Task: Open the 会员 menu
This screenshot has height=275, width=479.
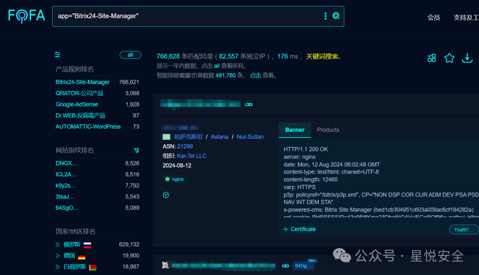Action: click(433, 17)
